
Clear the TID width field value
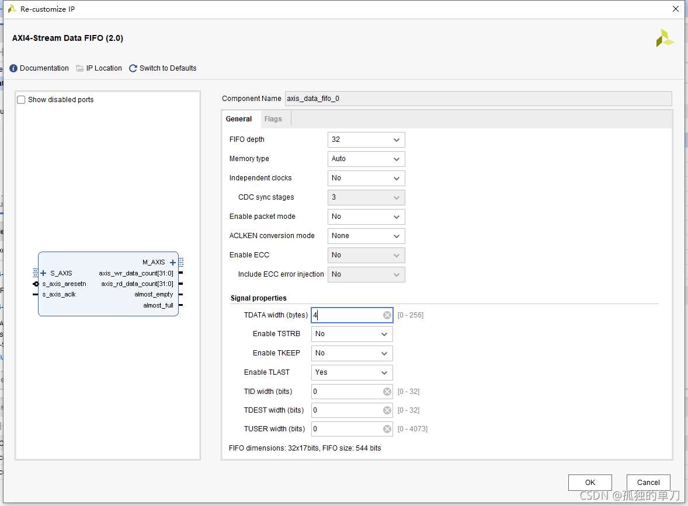coord(387,392)
